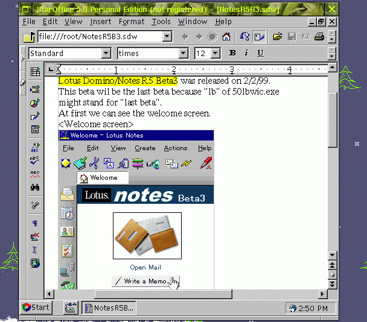This screenshot has height=322, width=367.
Task: Click the embedded Lotus Notes welcome screenshot image
Action: pos(136,209)
